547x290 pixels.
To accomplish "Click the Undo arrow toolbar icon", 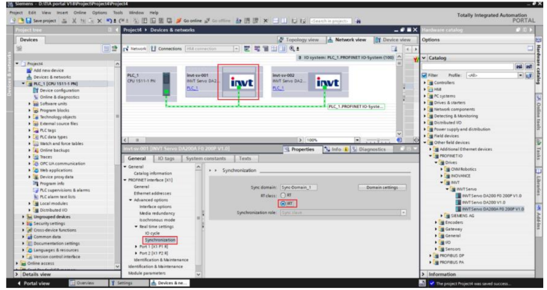I will coord(109,21).
